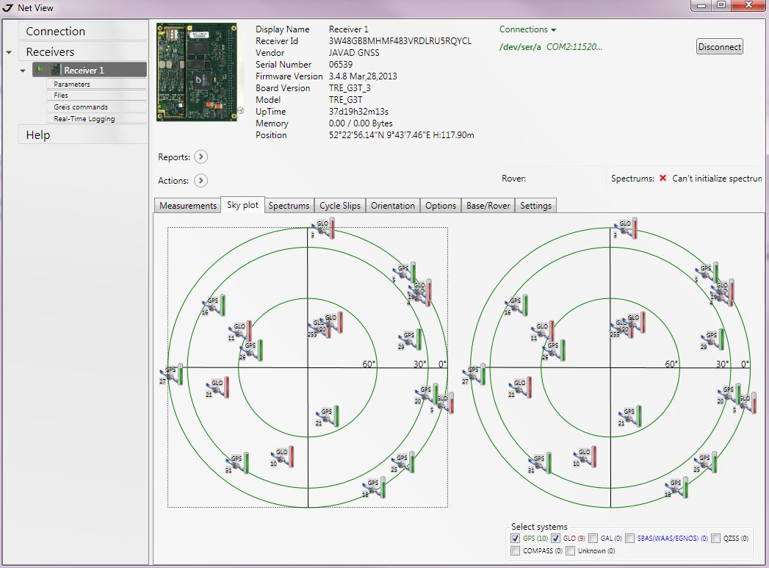Expand the Actions chevron button
This screenshot has width=769, height=568.
click(201, 181)
